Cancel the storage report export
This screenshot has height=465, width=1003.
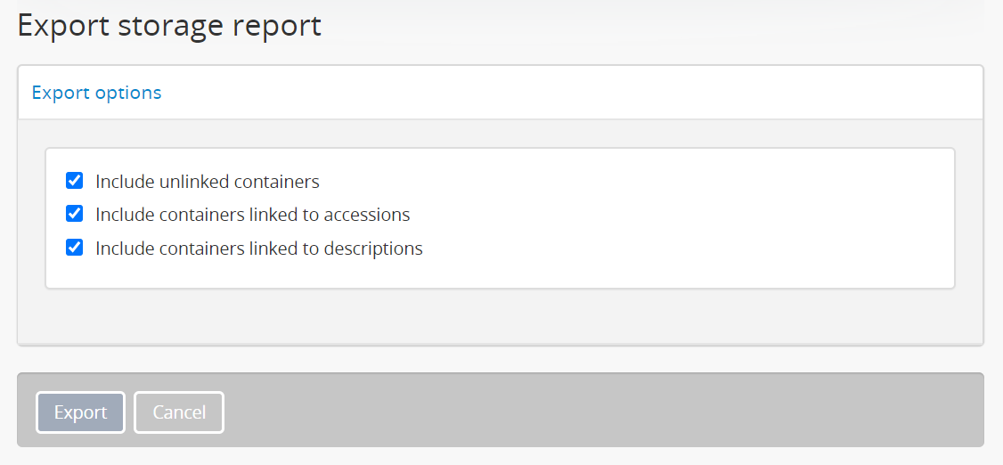point(179,412)
